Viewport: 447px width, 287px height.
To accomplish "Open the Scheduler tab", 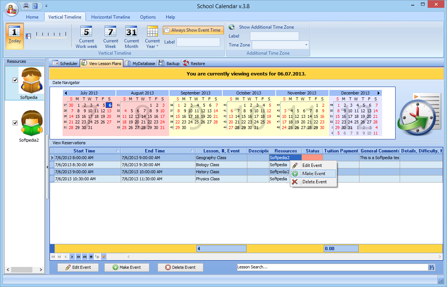I will tap(64, 63).
